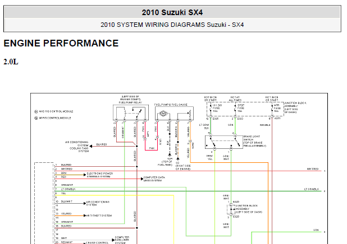Click the "ANTI-THEFT SYSTEM" label
This screenshot has height=244, width=347.
99,215
